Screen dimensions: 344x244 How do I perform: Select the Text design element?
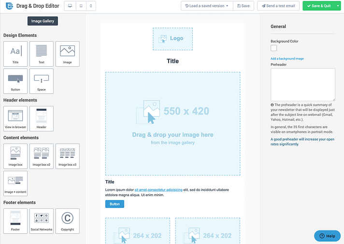click(x=42, y=54)
